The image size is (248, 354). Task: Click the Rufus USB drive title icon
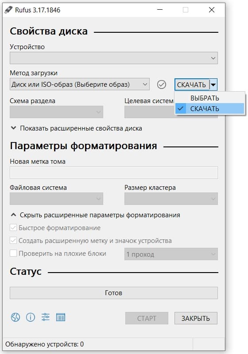(8, 10)
